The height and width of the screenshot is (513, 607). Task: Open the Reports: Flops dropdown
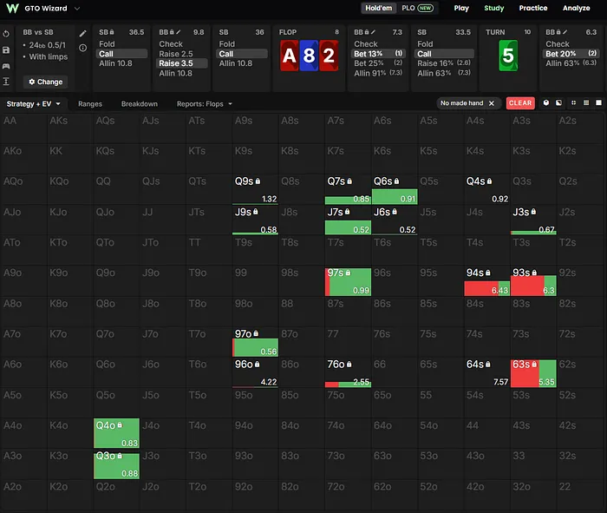[x=205, y=104]
